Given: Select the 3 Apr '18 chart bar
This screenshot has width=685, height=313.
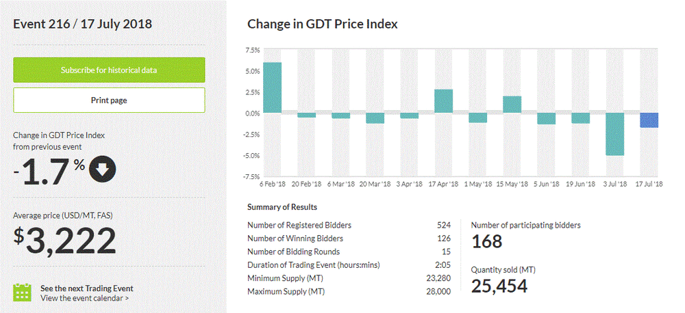Looking at the screenshot, I should coord(410,115).
